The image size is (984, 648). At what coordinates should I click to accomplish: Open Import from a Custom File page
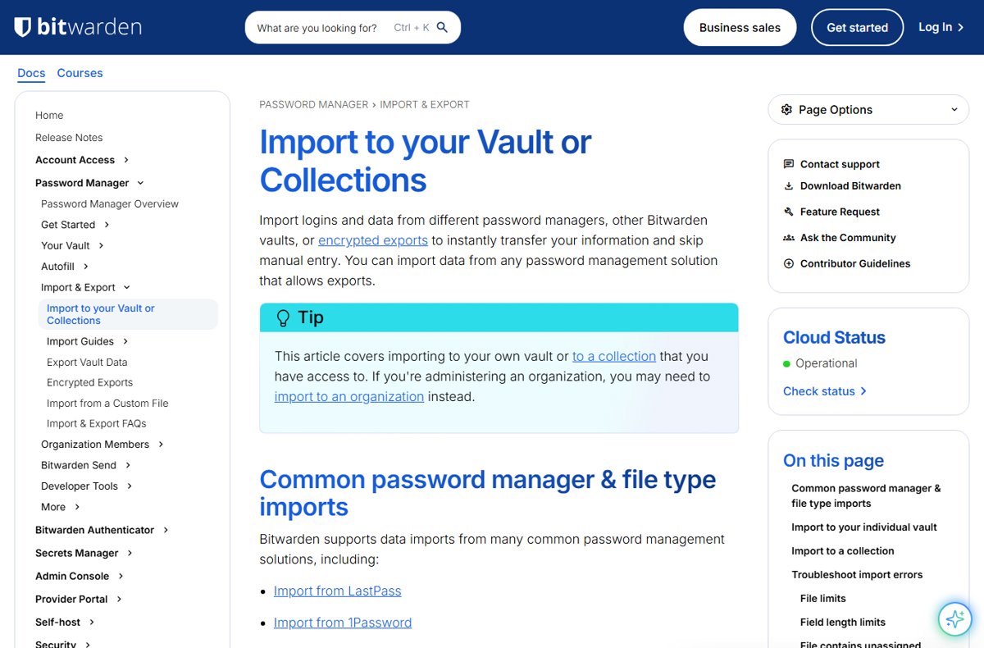tap(107, 404)
